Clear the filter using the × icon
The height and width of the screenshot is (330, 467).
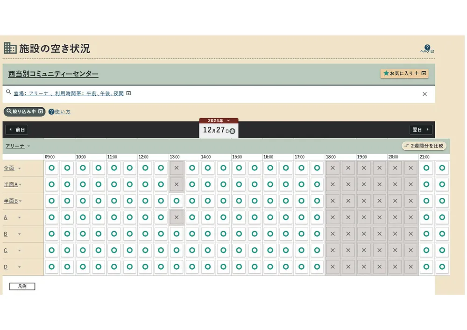coord(425,93)
